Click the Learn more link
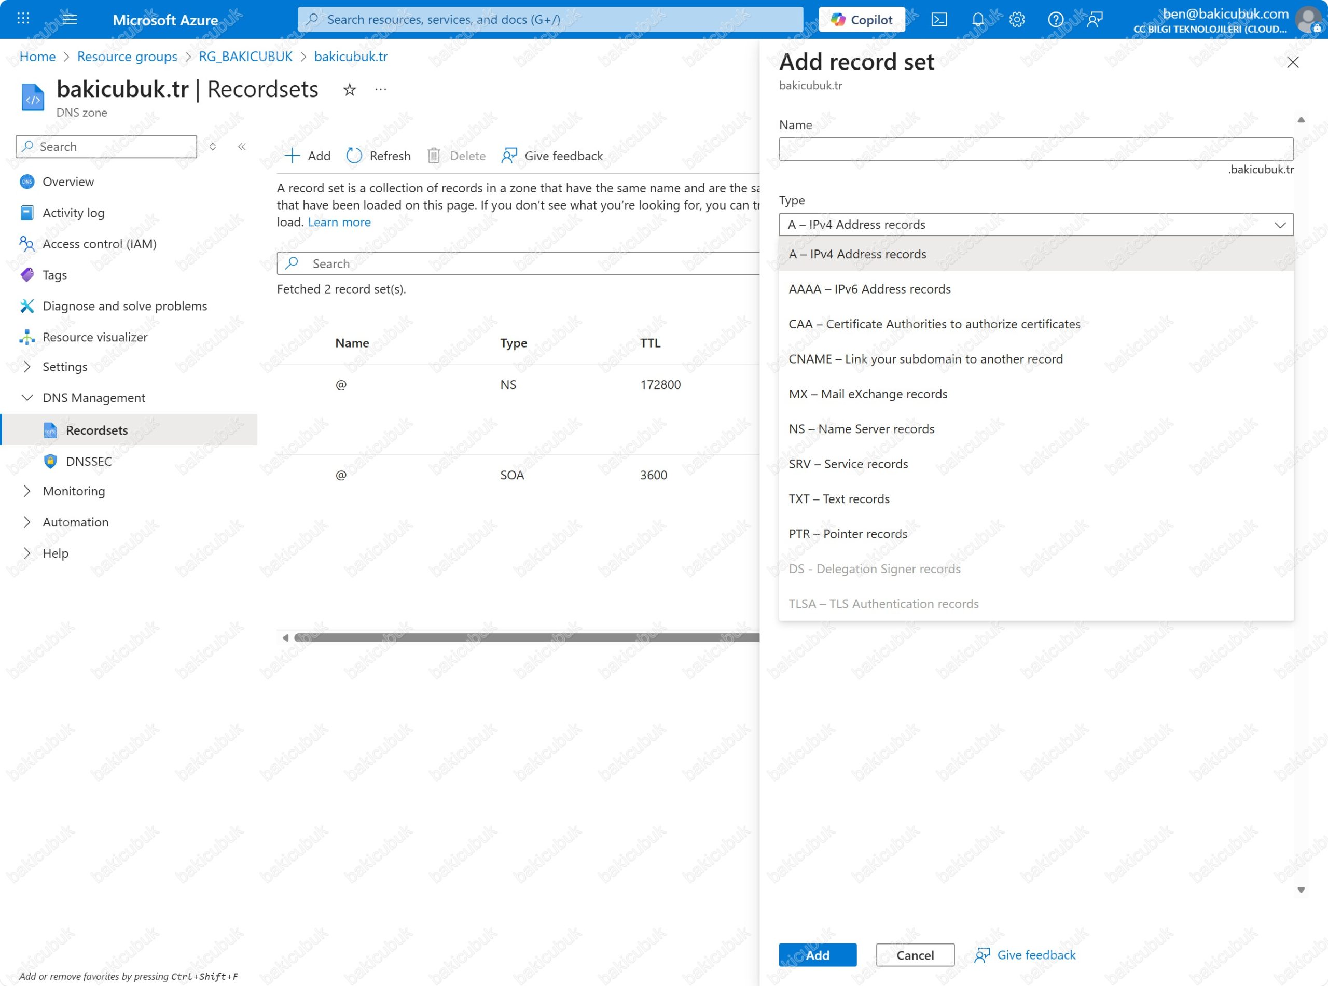 [x=339, y=222]
